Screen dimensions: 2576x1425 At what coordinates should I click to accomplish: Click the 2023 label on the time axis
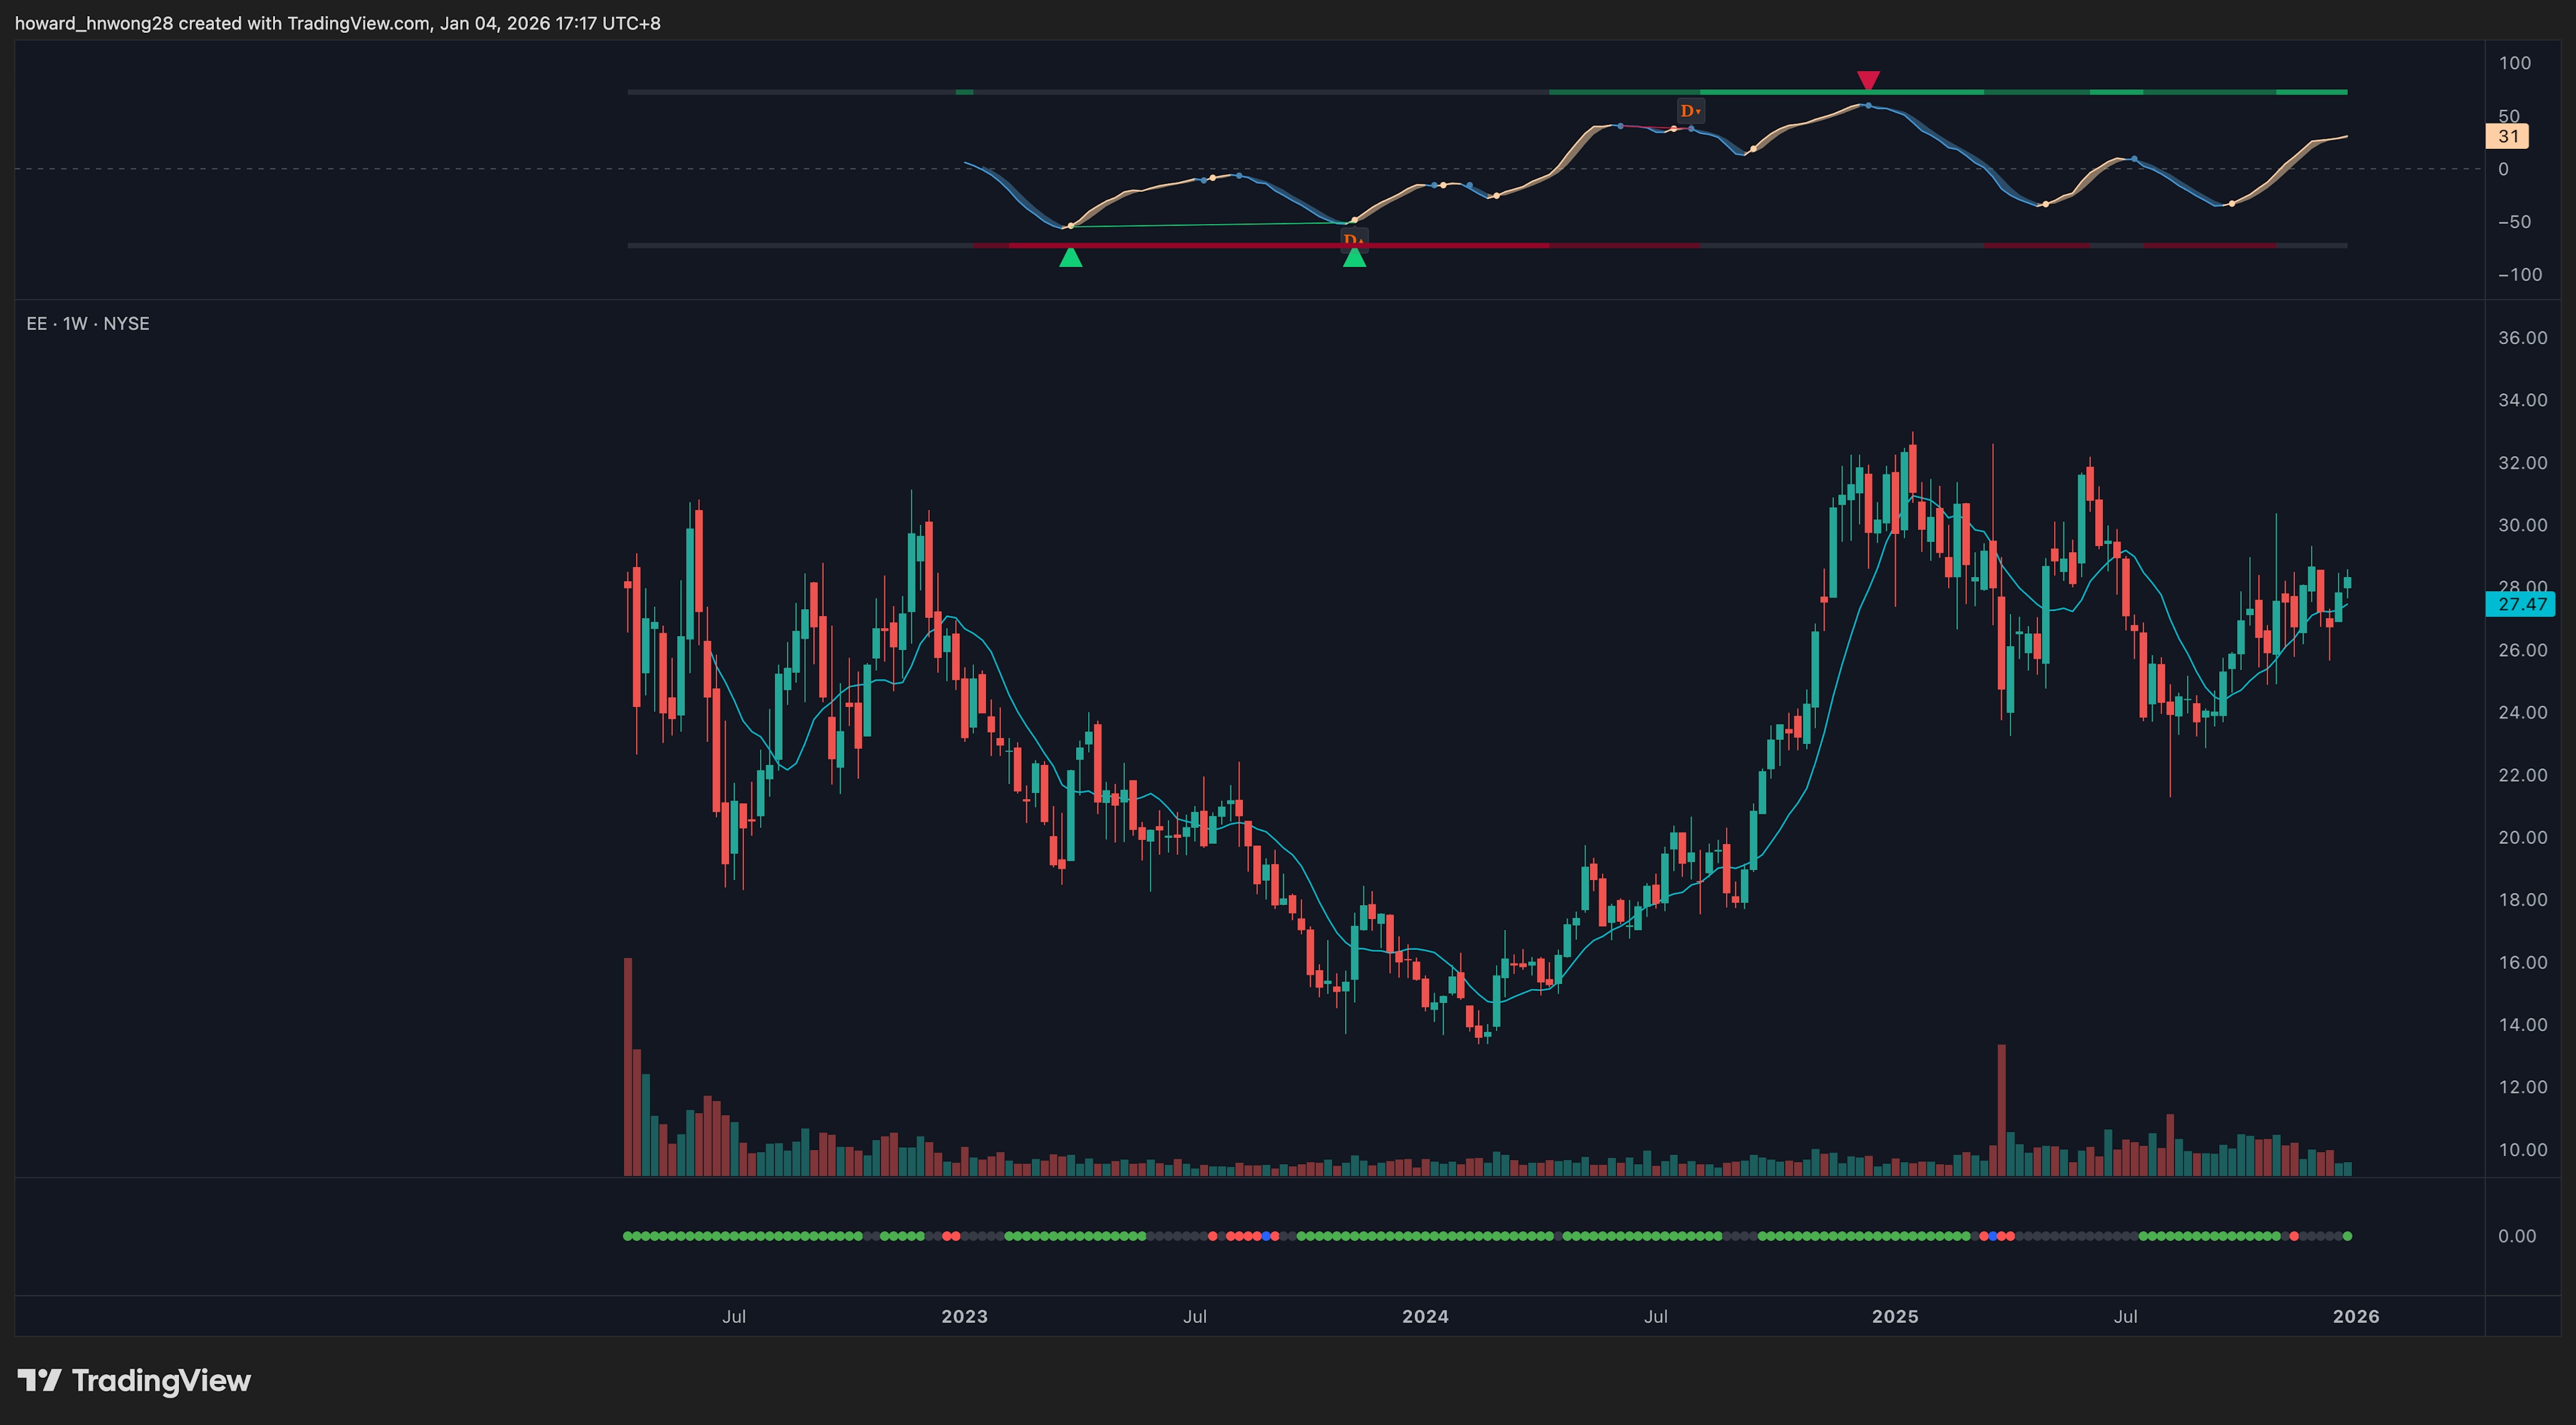(x=964, y=1316)
